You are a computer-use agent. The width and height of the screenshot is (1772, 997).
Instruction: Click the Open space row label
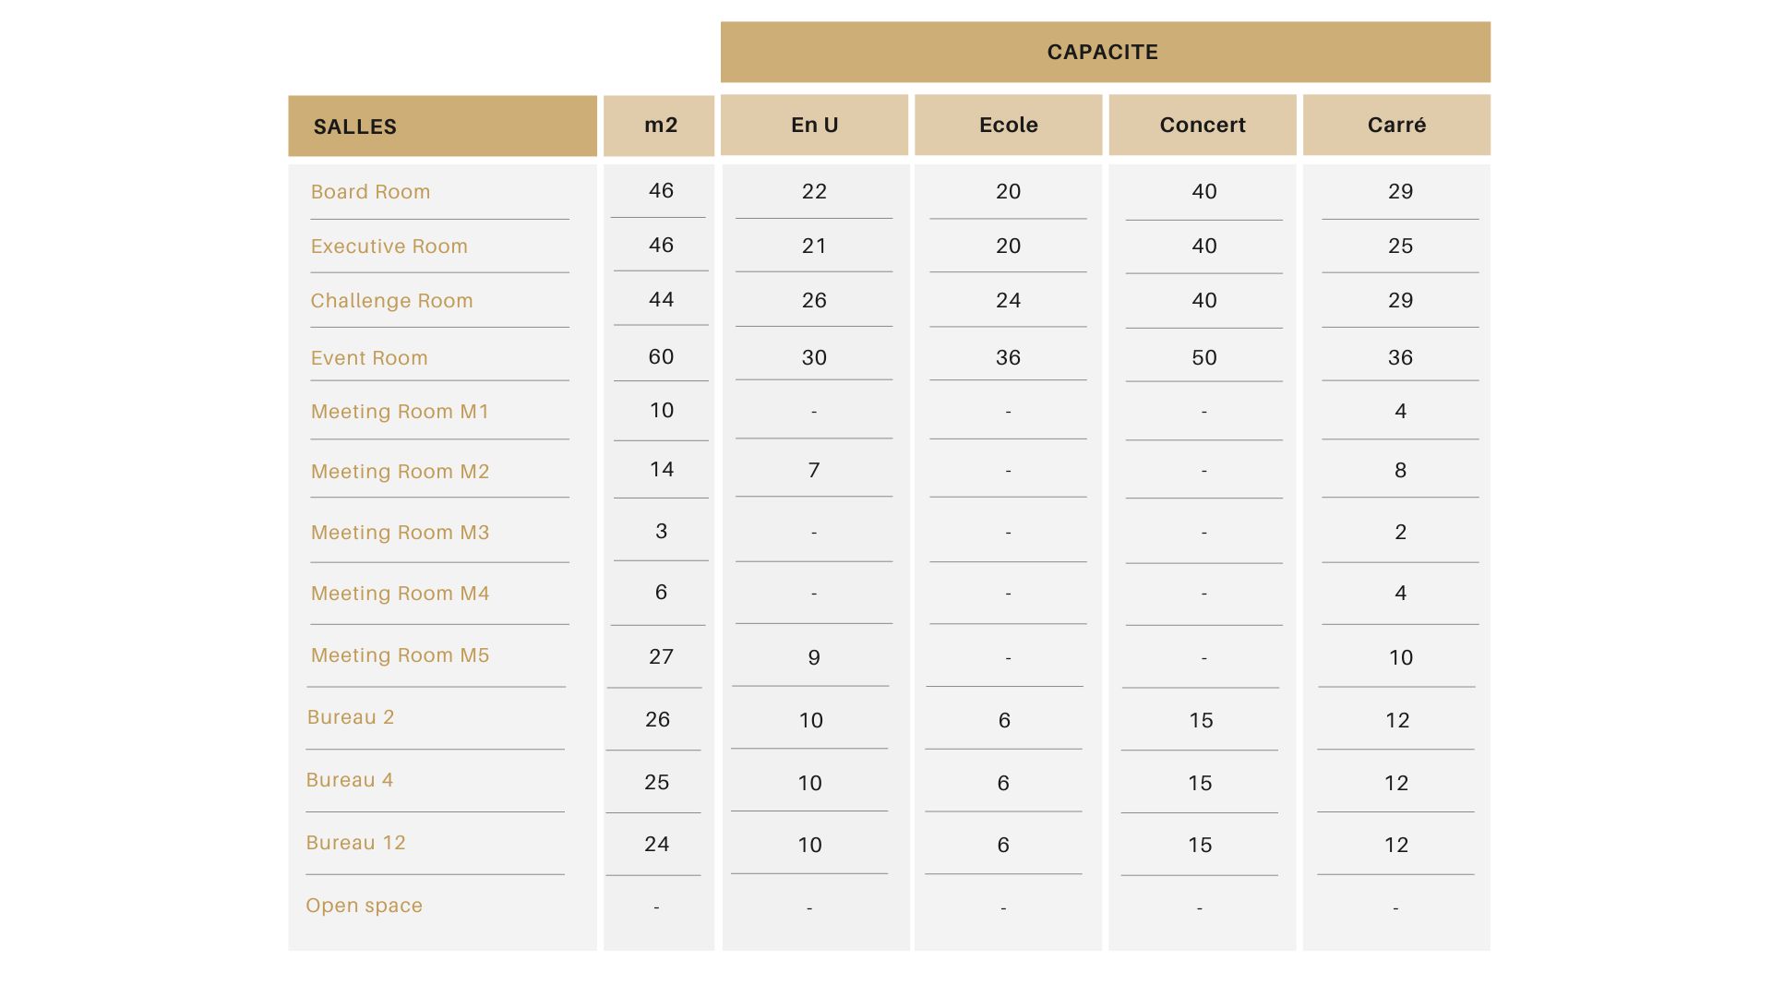click(x=364, y=906)
